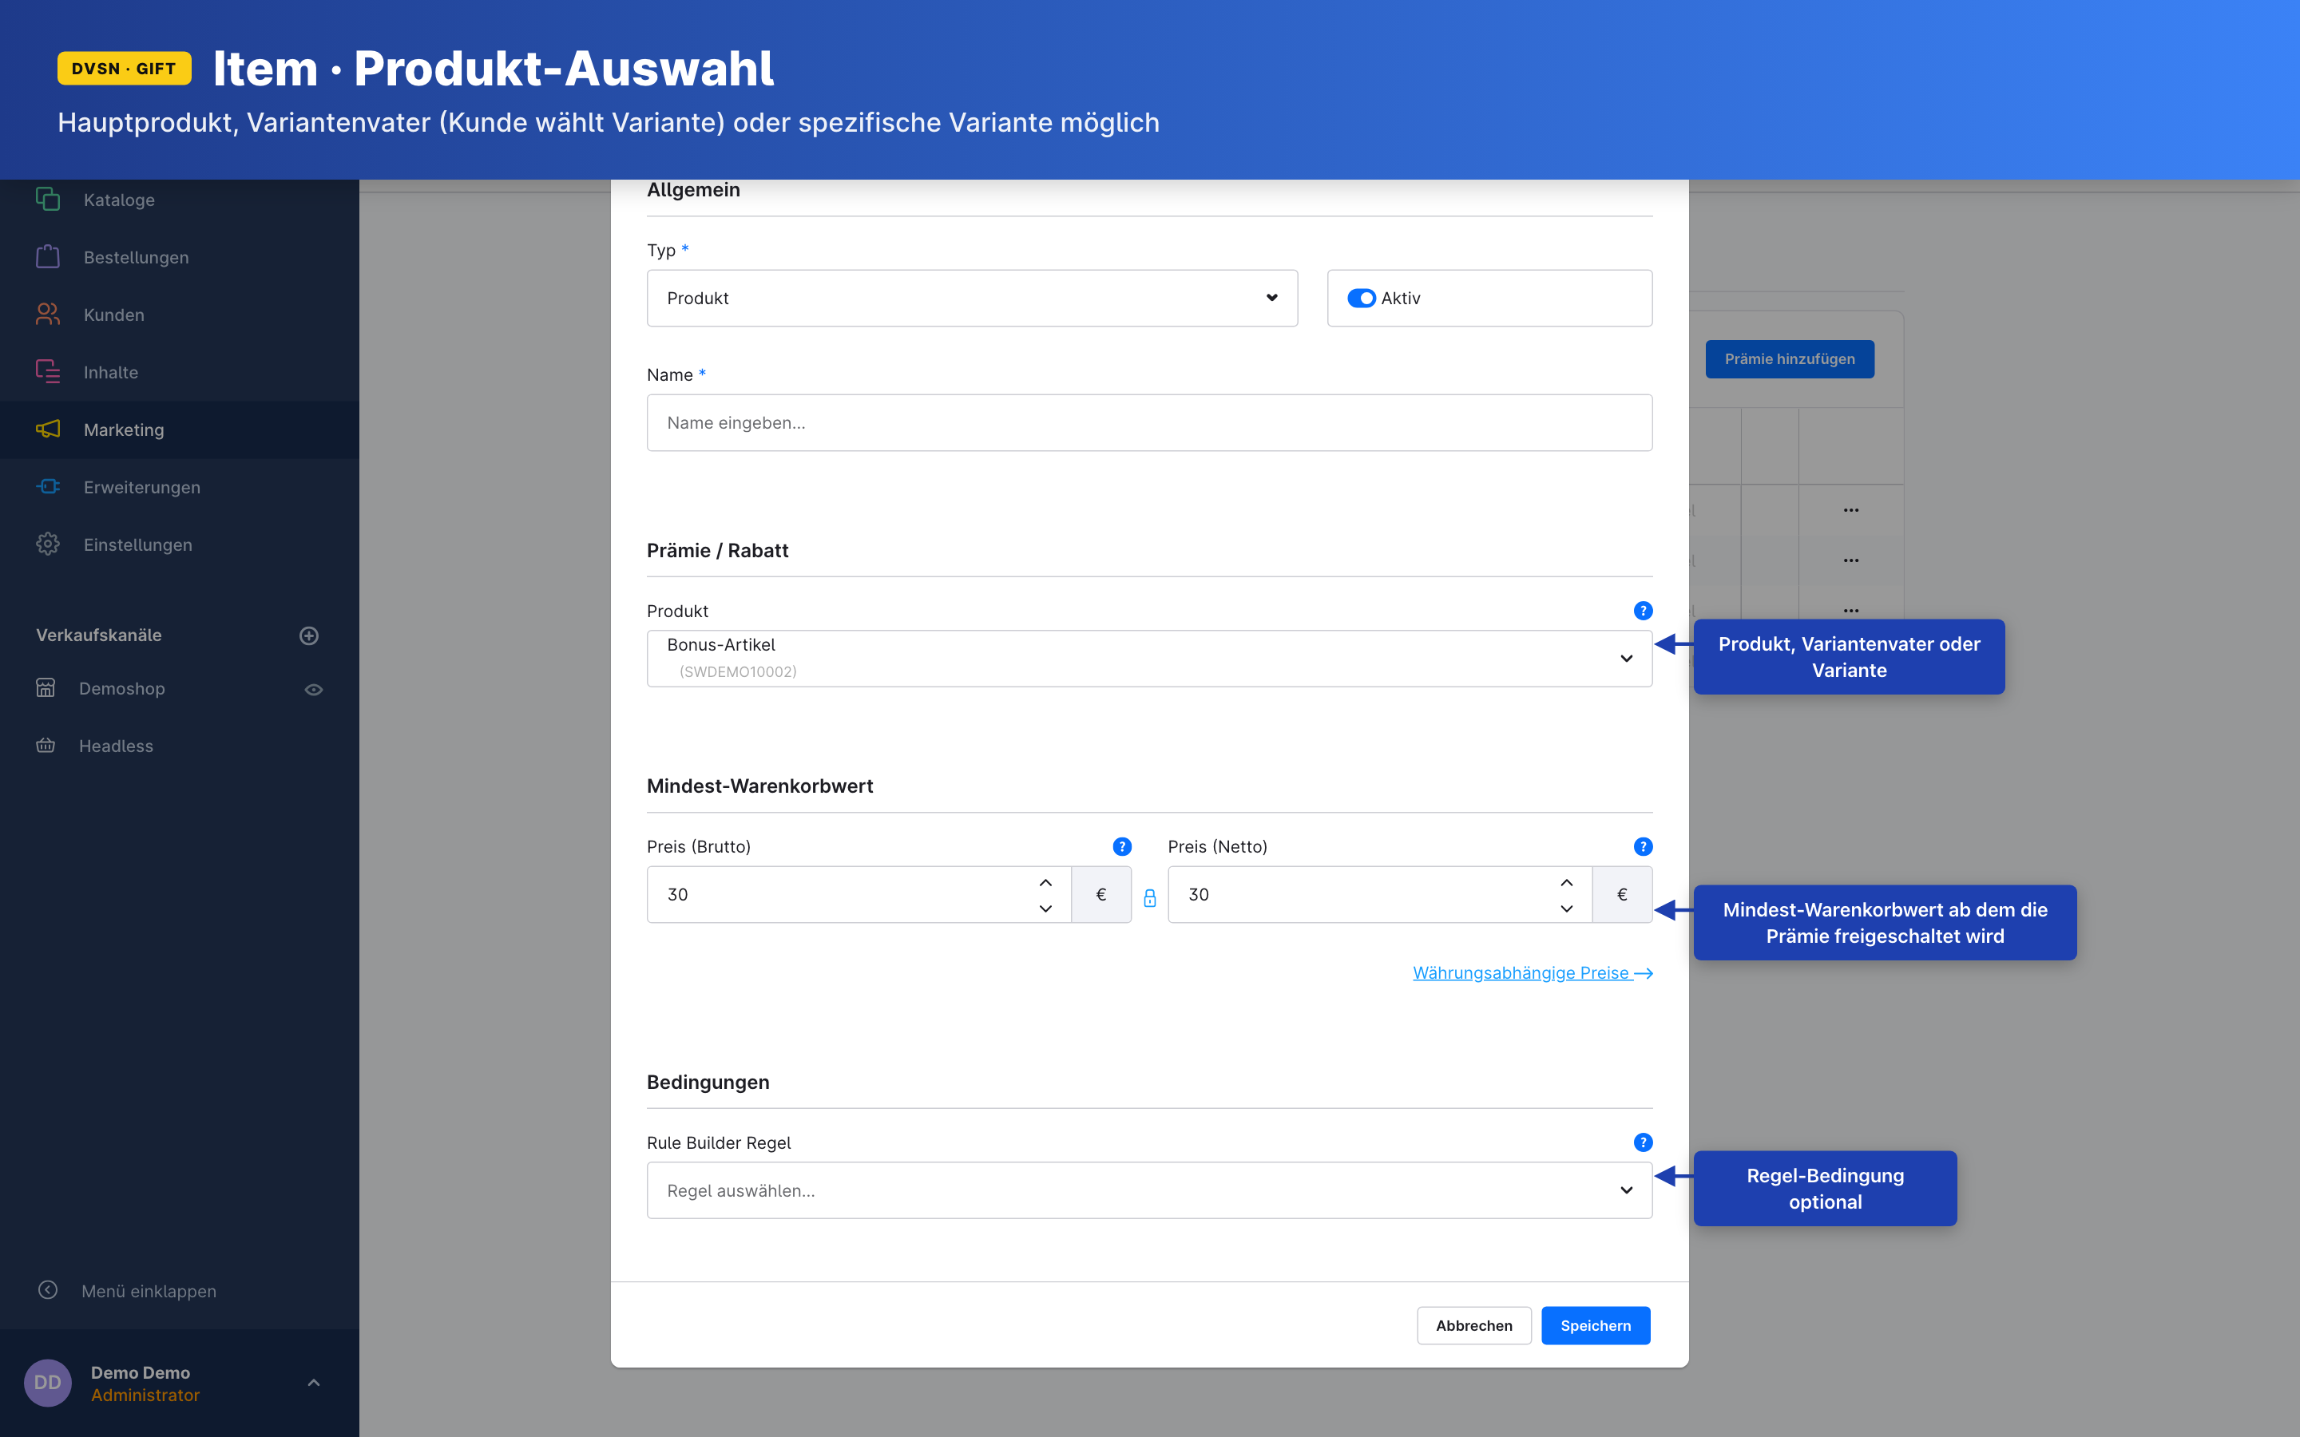
Task: Open the Marketing menu item
Action: (x=124, y=430)
